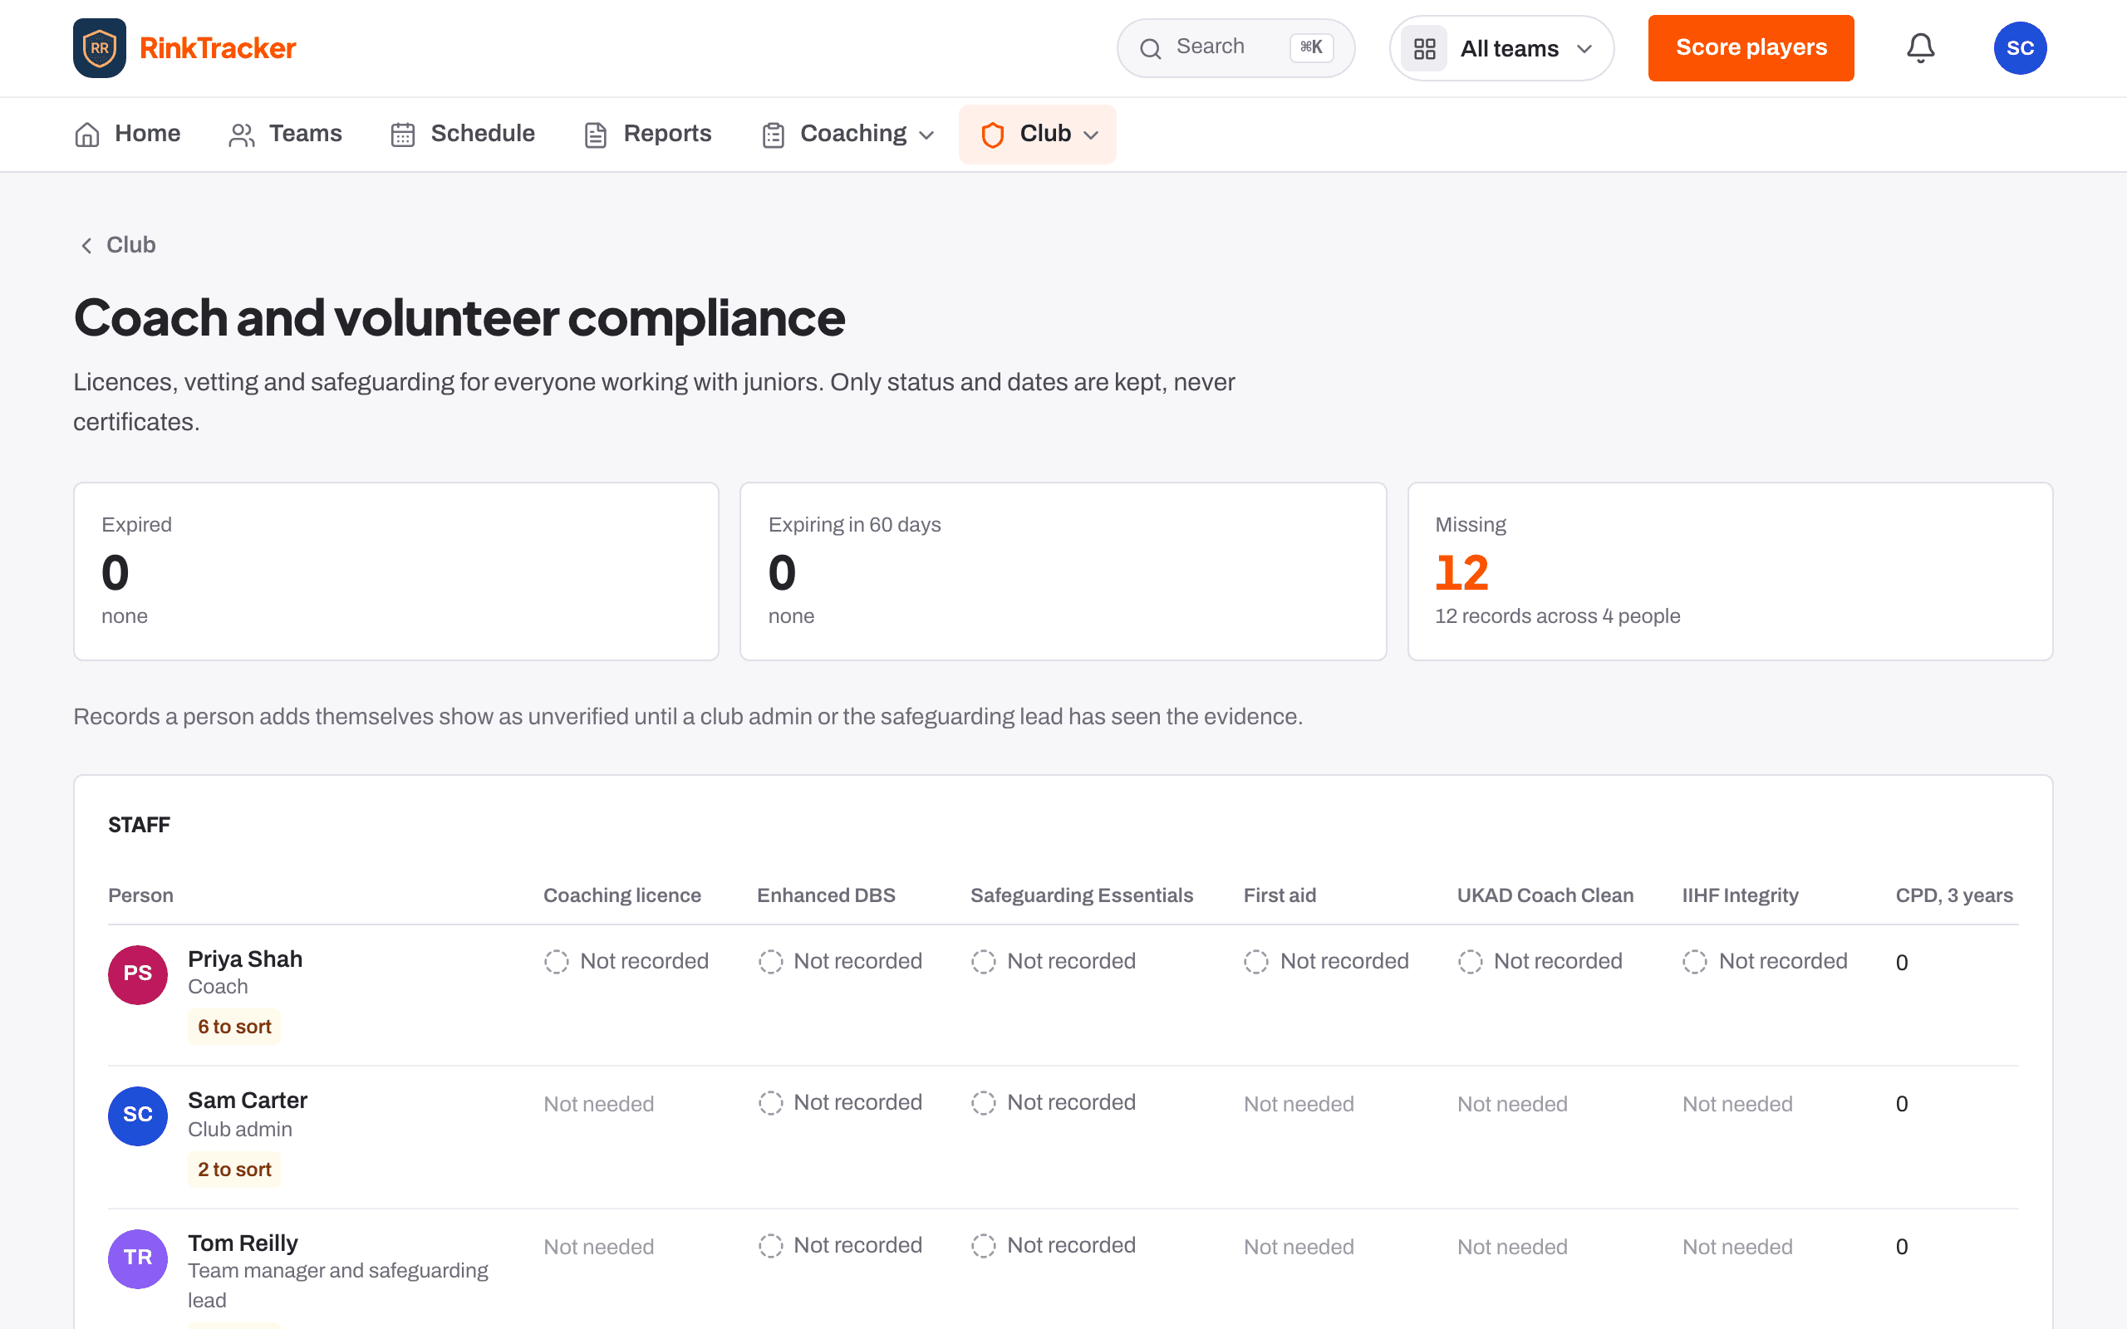Click Sam Carter's SC row avatar
The width and height of the screenshot is (2127, 1329).
(x=138, y=1116)
